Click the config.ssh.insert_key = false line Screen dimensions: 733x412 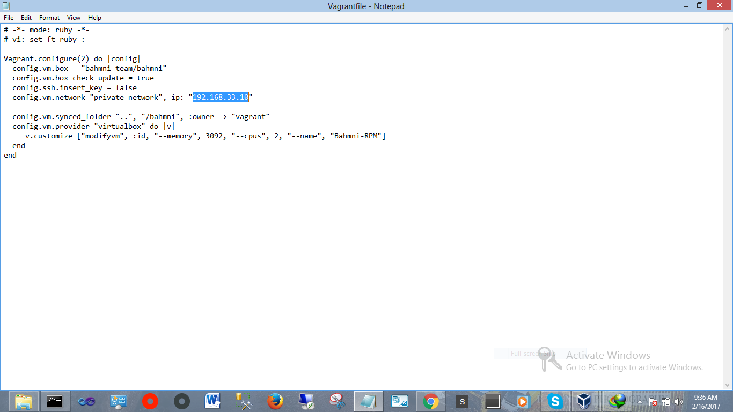coord(75,87)
